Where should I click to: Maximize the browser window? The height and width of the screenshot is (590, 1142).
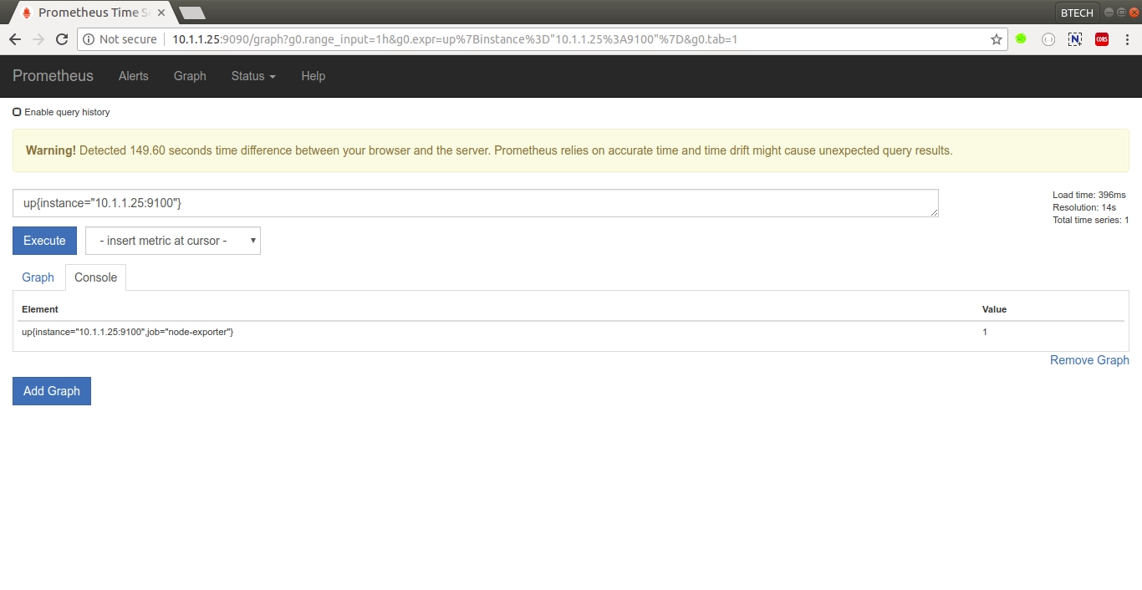pos(1121,13)
